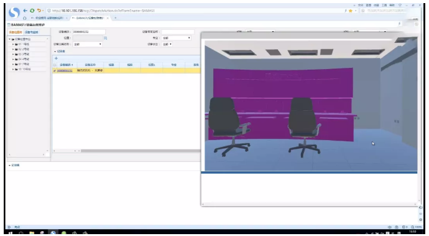Viewport: 429px width, 236px height.
Task: Open the dropdown next to the bookmark star
Action: point(356,11)
